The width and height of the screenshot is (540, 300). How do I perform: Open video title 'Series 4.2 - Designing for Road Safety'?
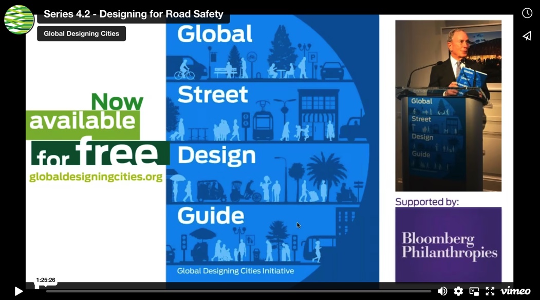133,14
